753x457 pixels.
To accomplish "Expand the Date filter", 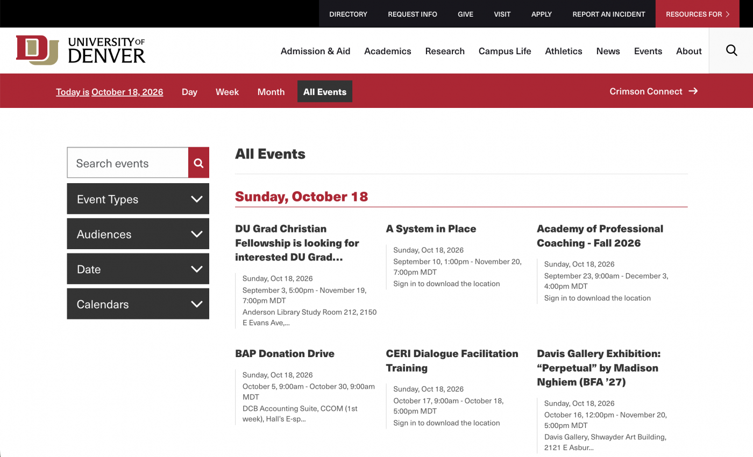I will [x=138, y=269].
